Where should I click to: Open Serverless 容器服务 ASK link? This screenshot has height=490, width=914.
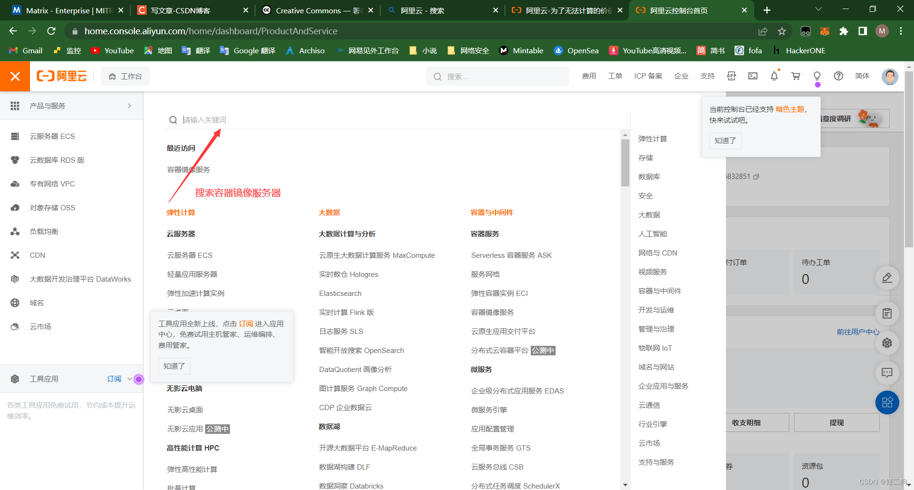click(511, 255)
